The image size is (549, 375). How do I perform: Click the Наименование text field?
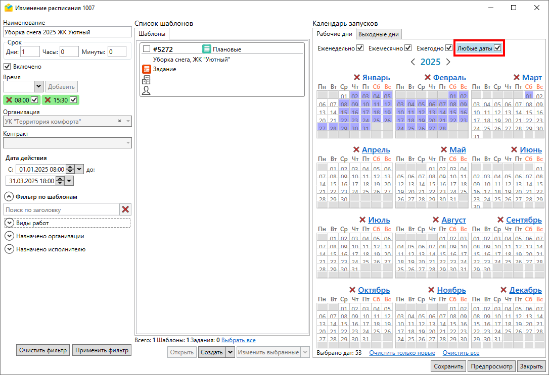pyautogui.click(x=67, y=32)
